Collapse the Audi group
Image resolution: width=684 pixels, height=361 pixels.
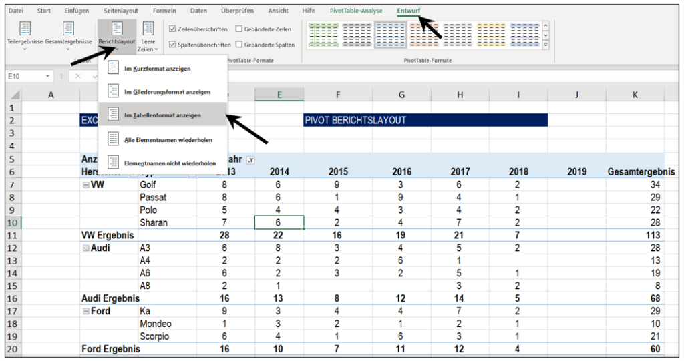pyautogui.click(x=86, y=248)
